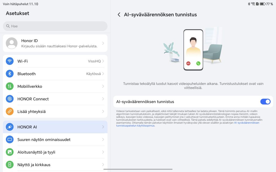Viewport: 276px width, 172px height.
Task: Tap the Näyttö ja kirkkaus icon
Action: (x=10, y=165)
